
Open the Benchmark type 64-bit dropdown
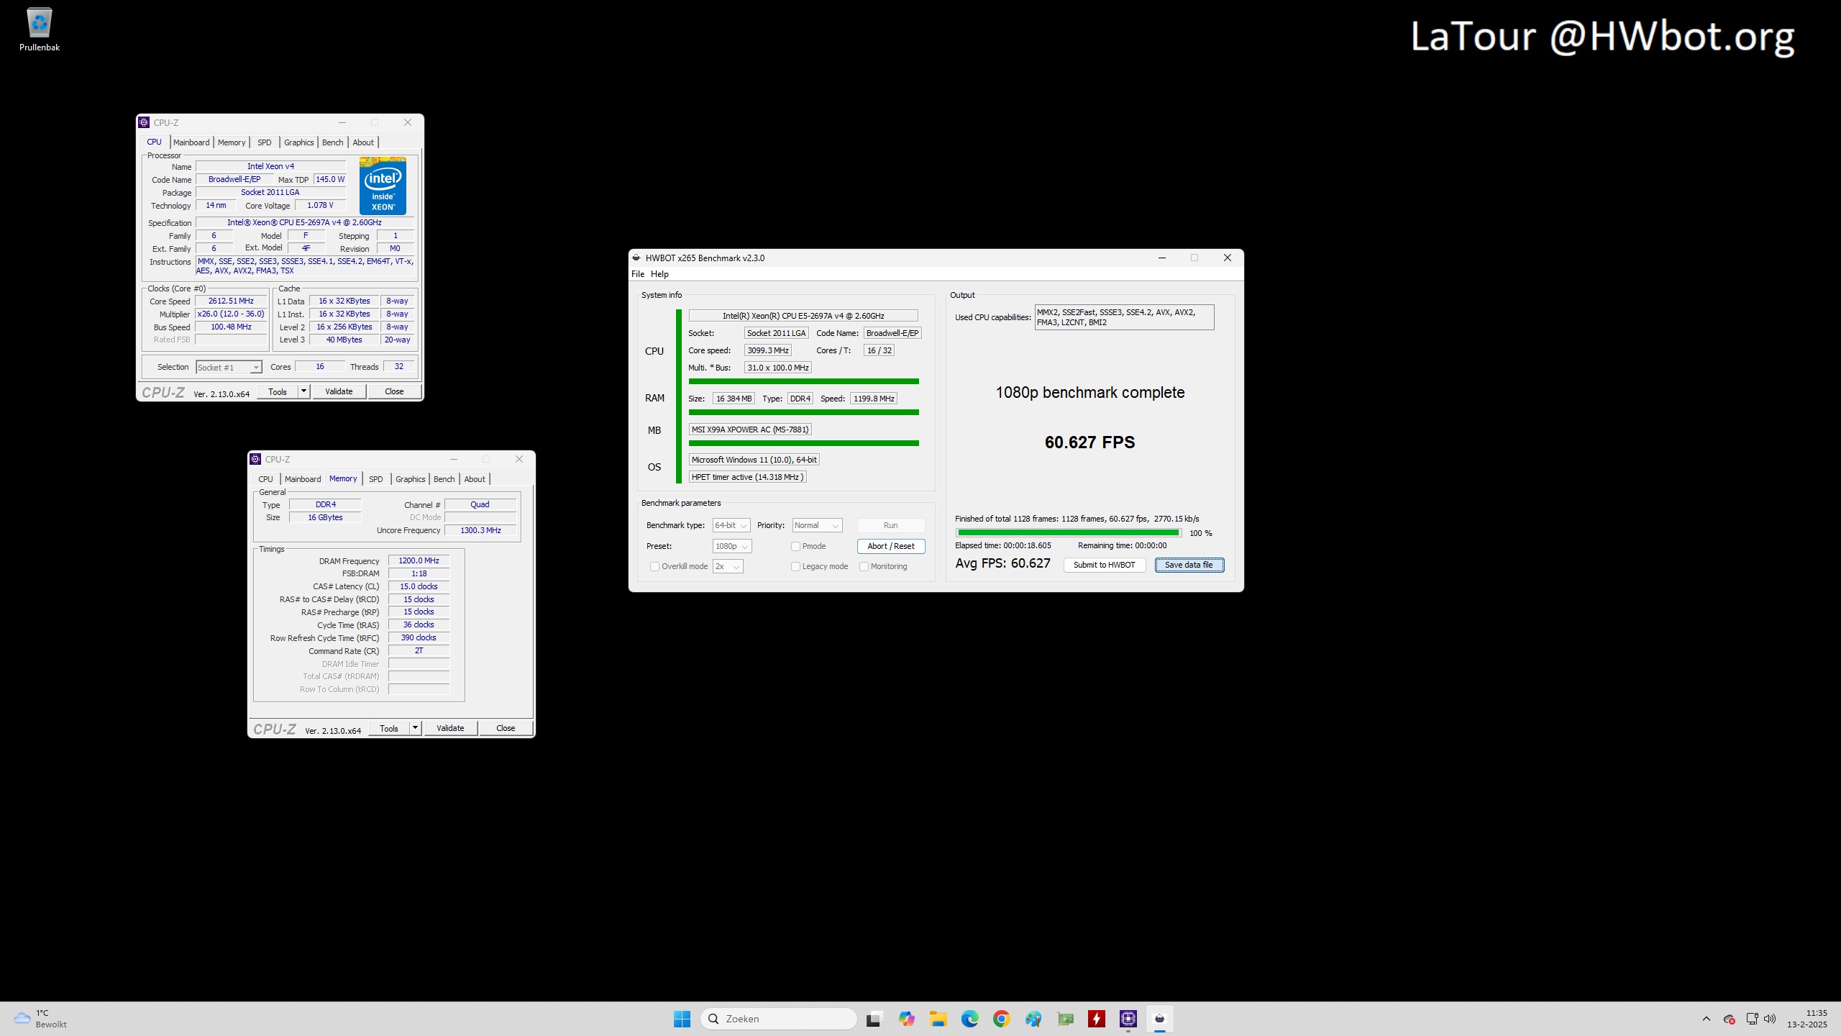[731, 525]
